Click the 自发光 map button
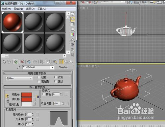Image resolution: width=165 pixels, height=127 pixels. [x=67, y=94]
